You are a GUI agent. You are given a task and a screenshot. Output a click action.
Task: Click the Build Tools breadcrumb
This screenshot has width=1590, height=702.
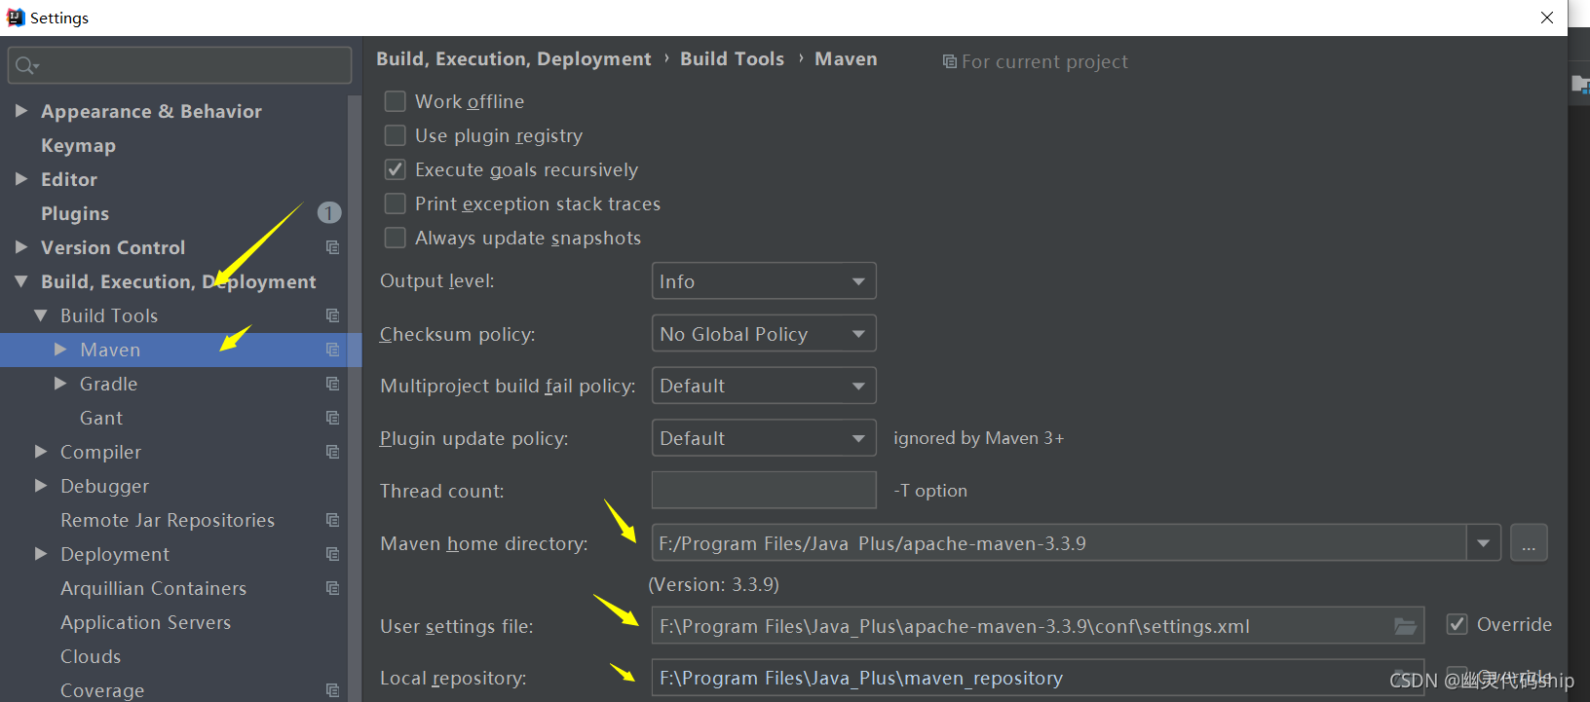732,59
